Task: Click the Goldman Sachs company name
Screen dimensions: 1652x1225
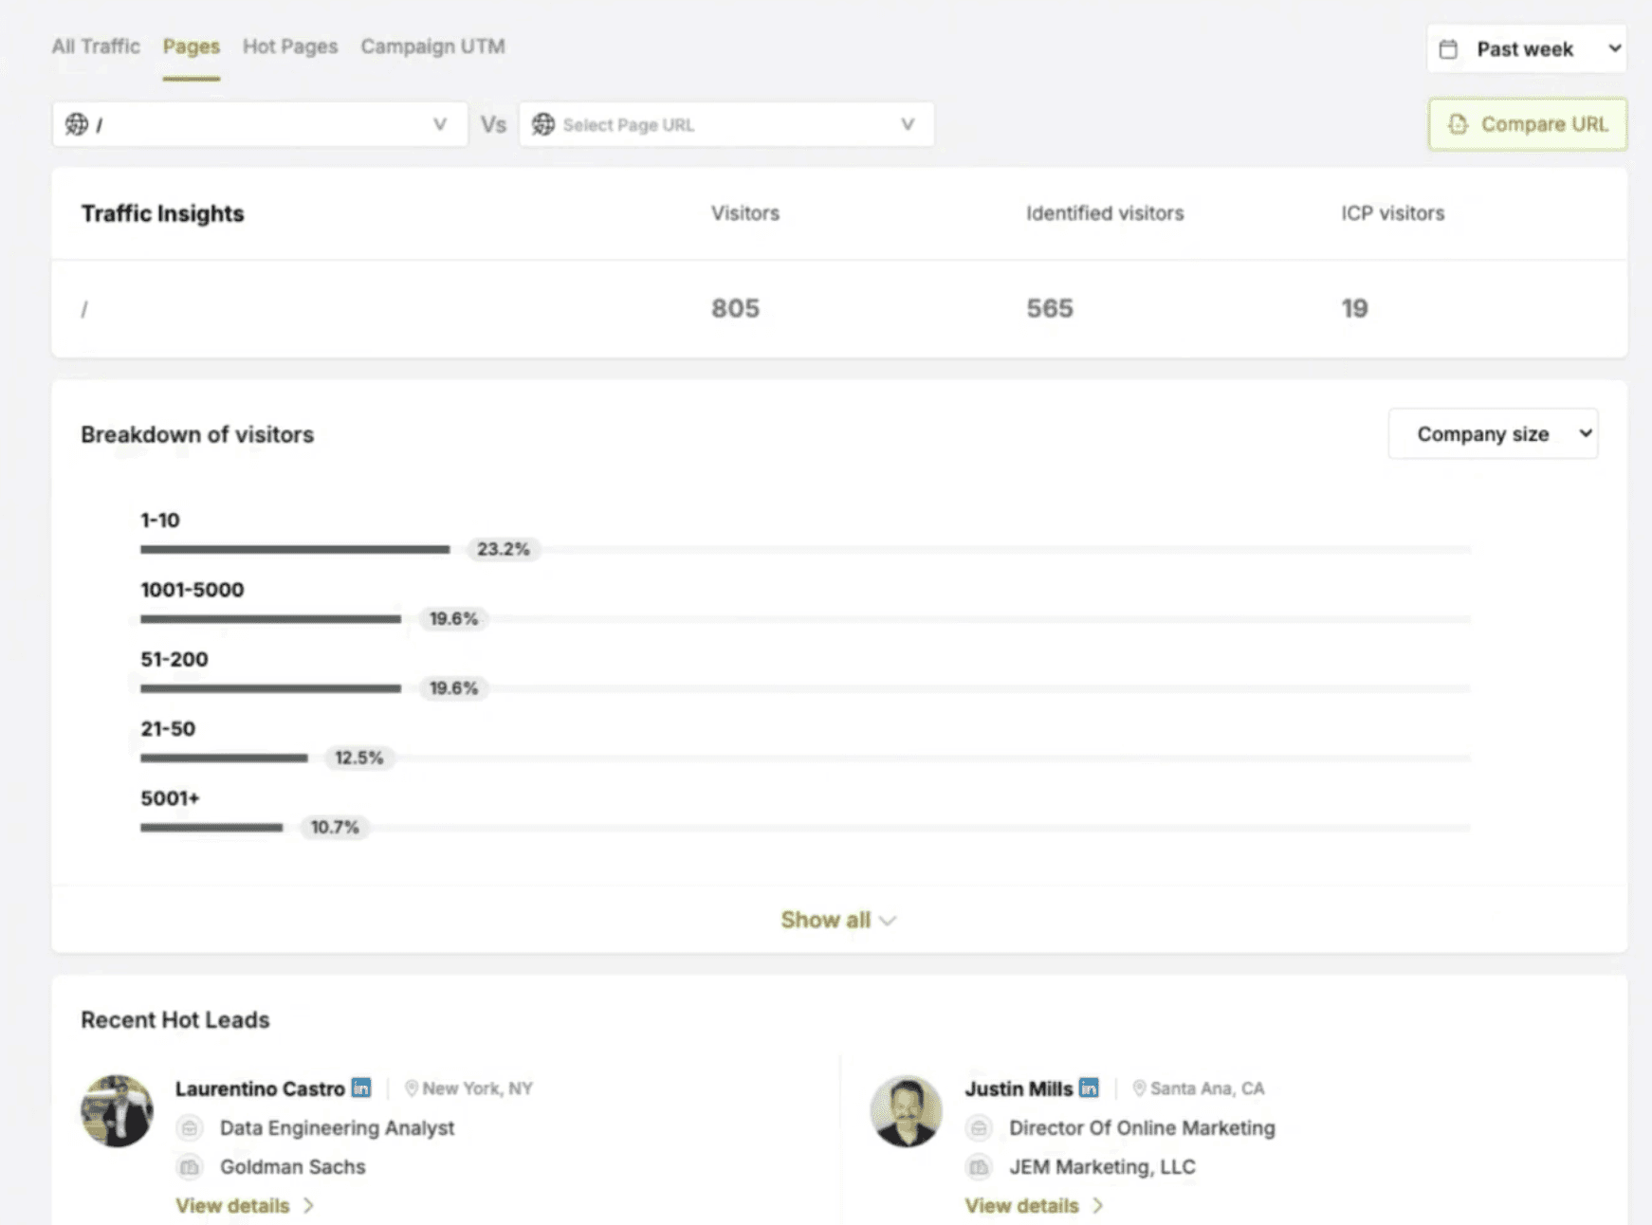Action: [x=293, y=1167]
